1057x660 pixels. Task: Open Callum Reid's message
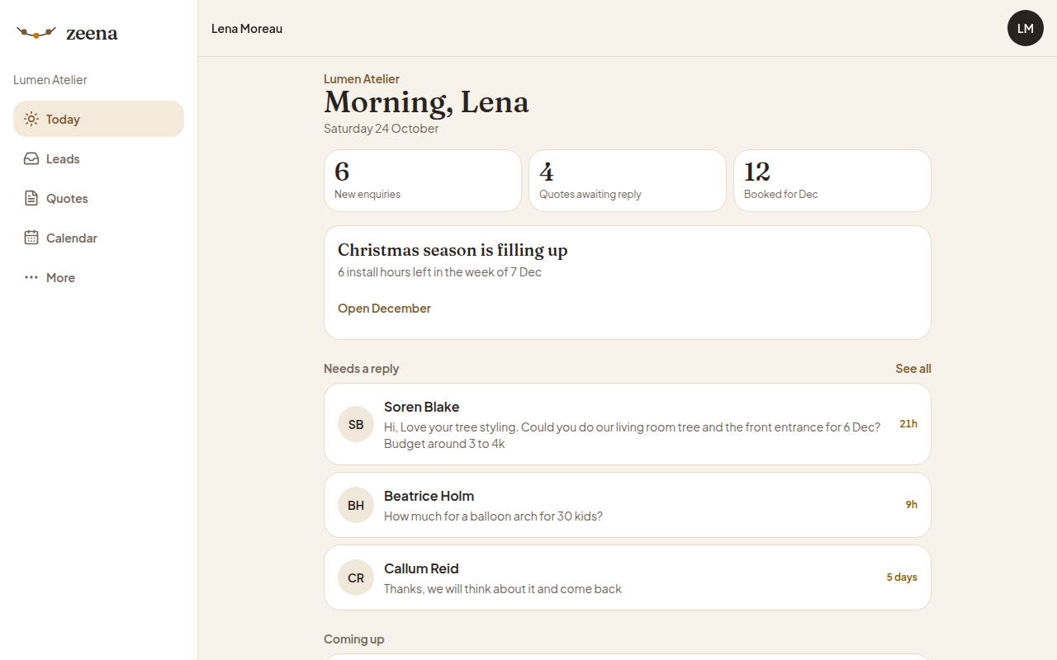click(628, 577)
